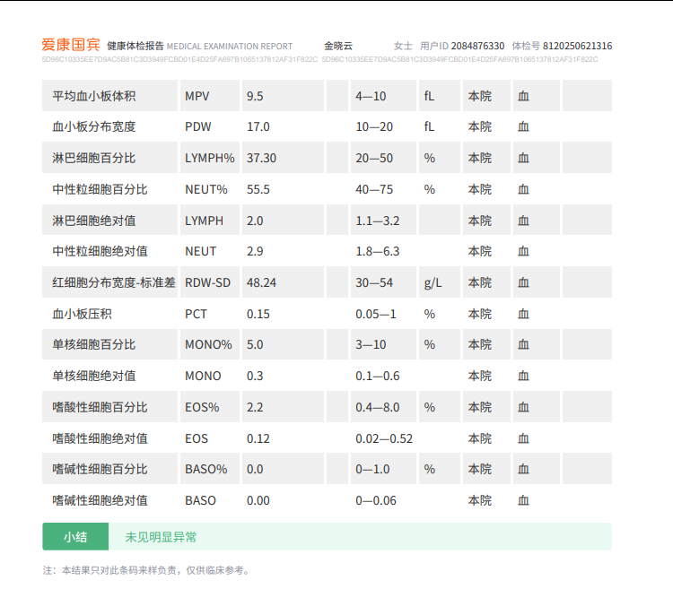
Task: Click the 平均血小板体积 row label
Action: coord(94,96)
